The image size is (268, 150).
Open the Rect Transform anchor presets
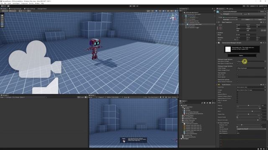(x=221, y=28)
